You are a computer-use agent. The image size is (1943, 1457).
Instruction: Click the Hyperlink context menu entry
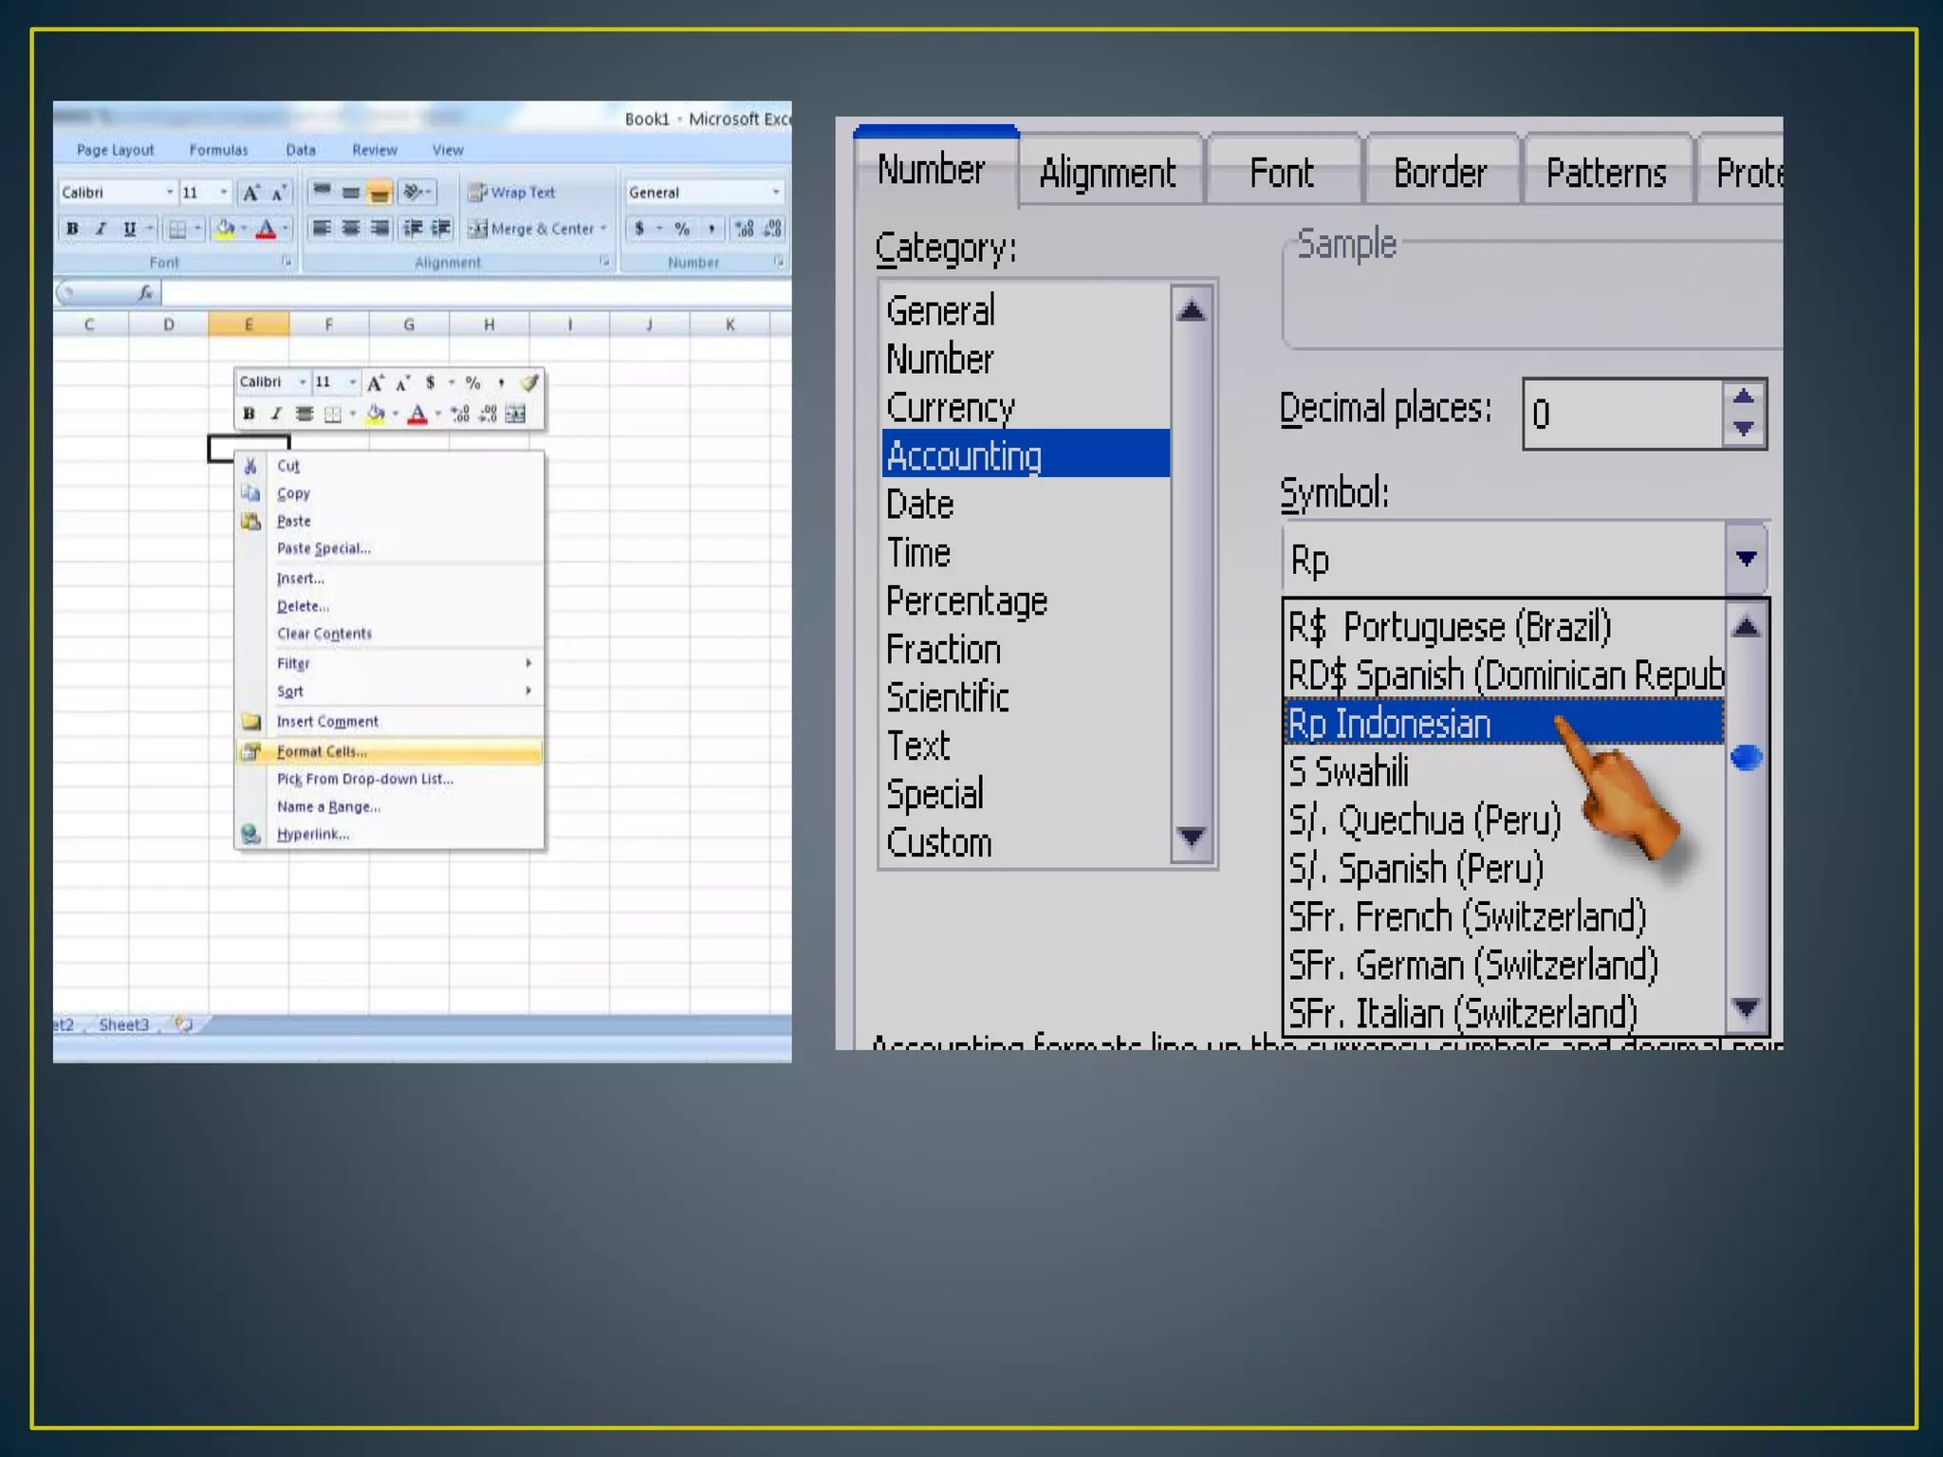click(313, 834)
